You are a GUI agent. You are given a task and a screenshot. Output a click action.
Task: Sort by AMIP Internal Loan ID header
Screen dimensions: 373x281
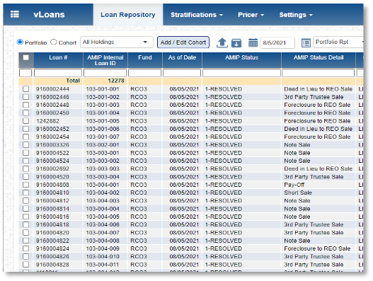[x=105, y=60]
